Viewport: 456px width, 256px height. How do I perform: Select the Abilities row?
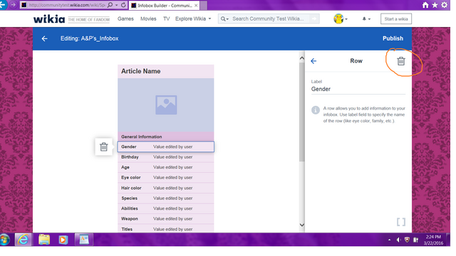click(166, 208)
